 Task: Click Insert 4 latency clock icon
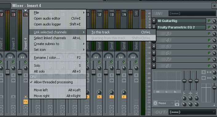(26, 107)
